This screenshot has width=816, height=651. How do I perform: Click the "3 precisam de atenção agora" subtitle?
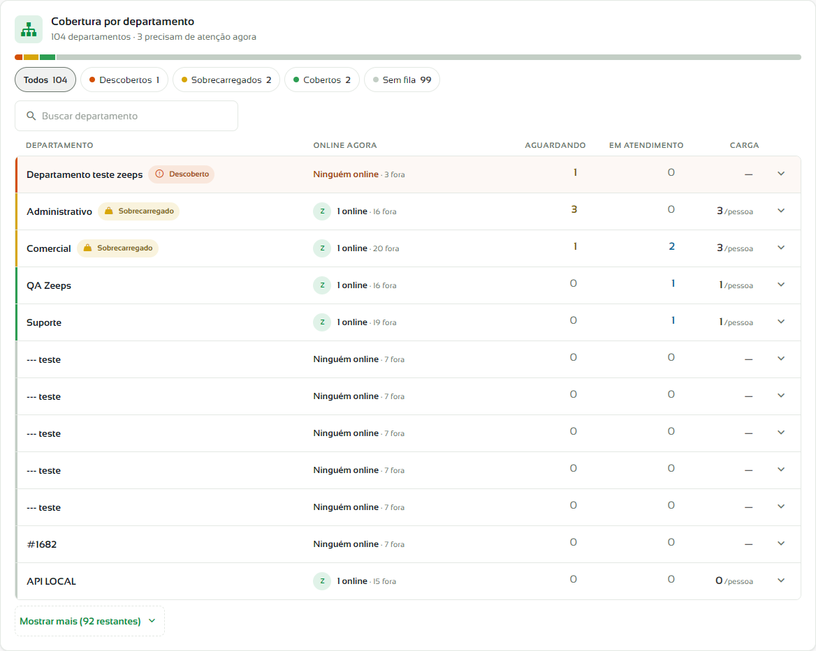[197, 37]
